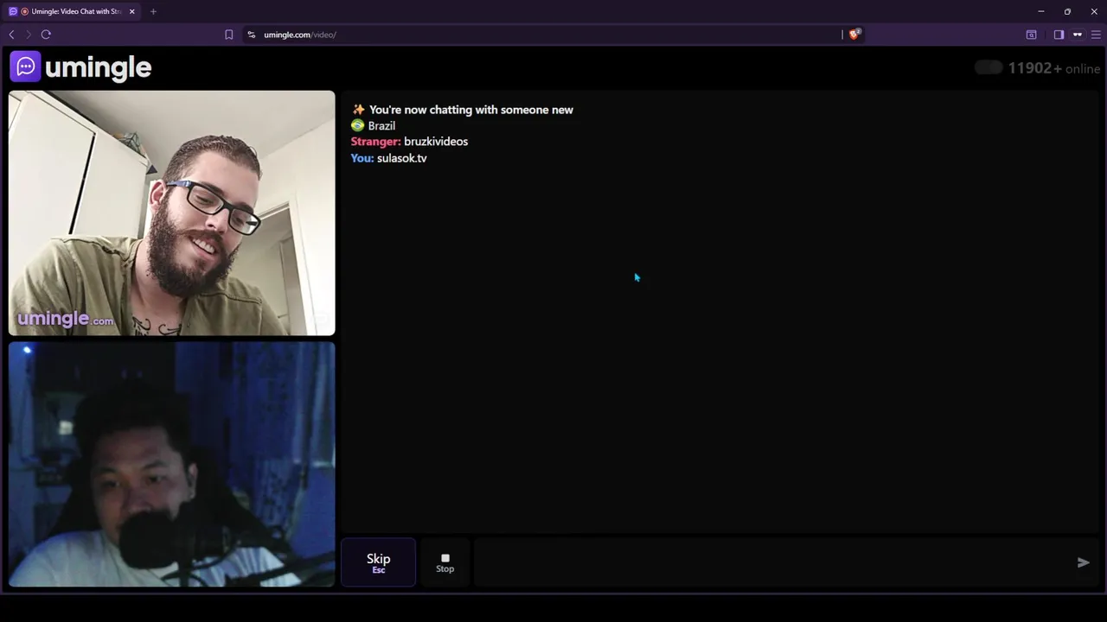Select the Umingle Video Chat tab
The height and width of the screenshot is (622, 1107).
(x=73, y=11)
